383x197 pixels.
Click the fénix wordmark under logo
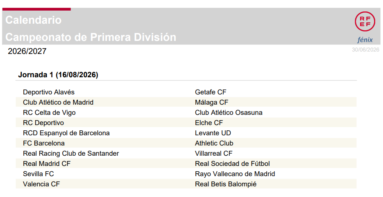click(x=365, y=40)
